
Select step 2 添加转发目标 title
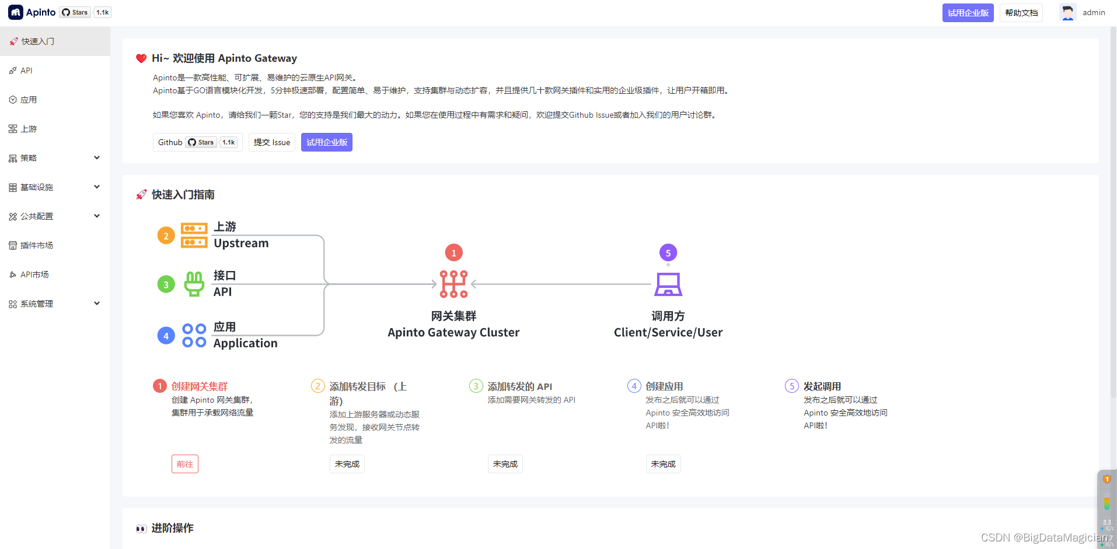click(368, 393)
